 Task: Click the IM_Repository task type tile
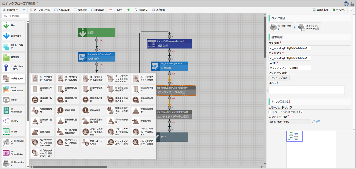(x=281, y=27)
